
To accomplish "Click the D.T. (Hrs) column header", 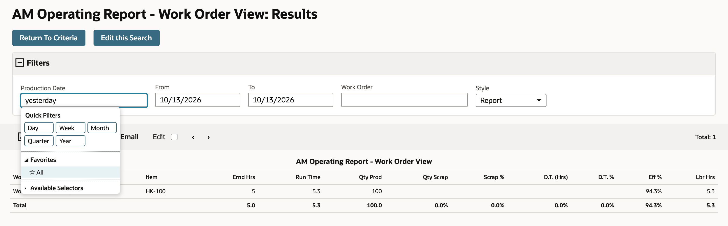I will tap(556, 177).
